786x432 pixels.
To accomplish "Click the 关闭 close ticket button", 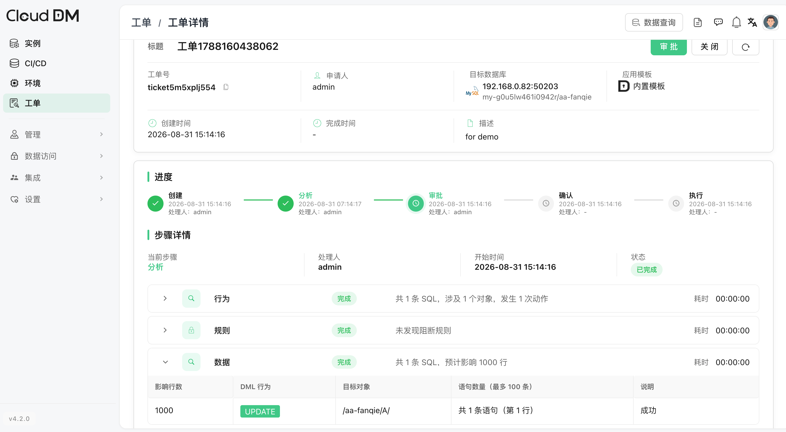I will tap(709, 47).
